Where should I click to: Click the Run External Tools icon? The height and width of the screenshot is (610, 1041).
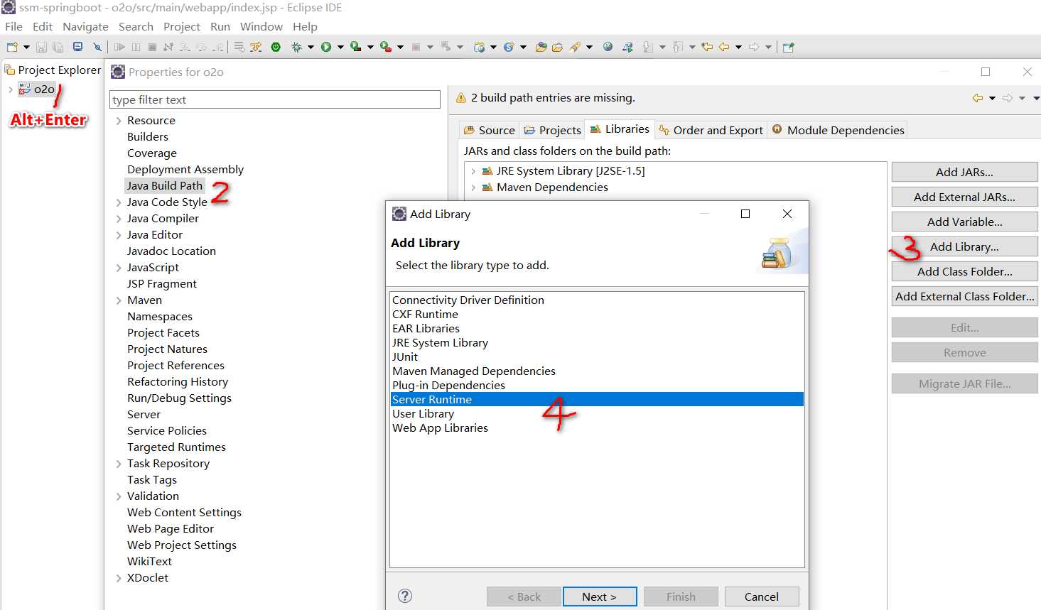(385, 47)
